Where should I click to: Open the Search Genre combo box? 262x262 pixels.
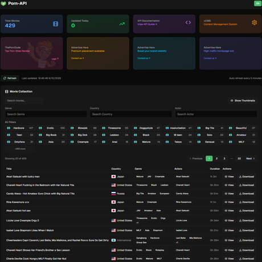pos(46,114)
